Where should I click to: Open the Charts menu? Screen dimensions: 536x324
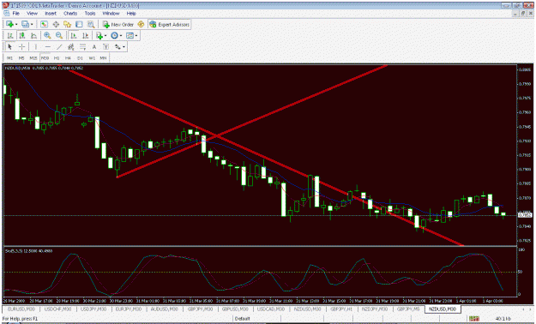pos(70,14)
